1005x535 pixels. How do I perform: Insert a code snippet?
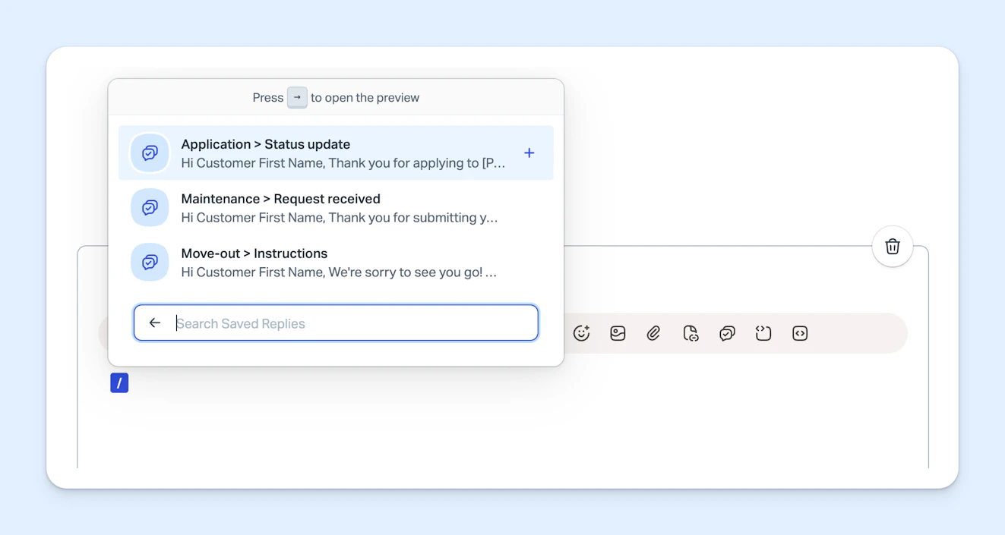(799, 332)
